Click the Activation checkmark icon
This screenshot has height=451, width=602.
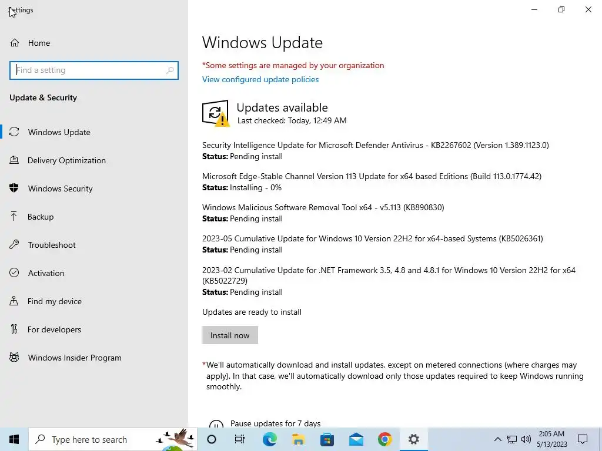(14, 272)
